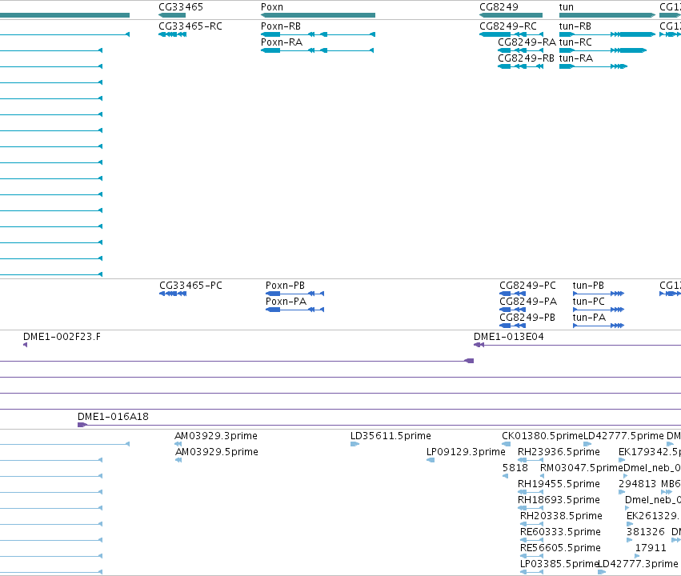This screenshot has height=576, width=681.
Task: Select the Poxn gene bar
Action: click(x=318, y=15)
